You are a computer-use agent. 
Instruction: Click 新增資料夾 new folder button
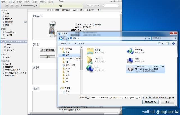click(x=80, y=43)
